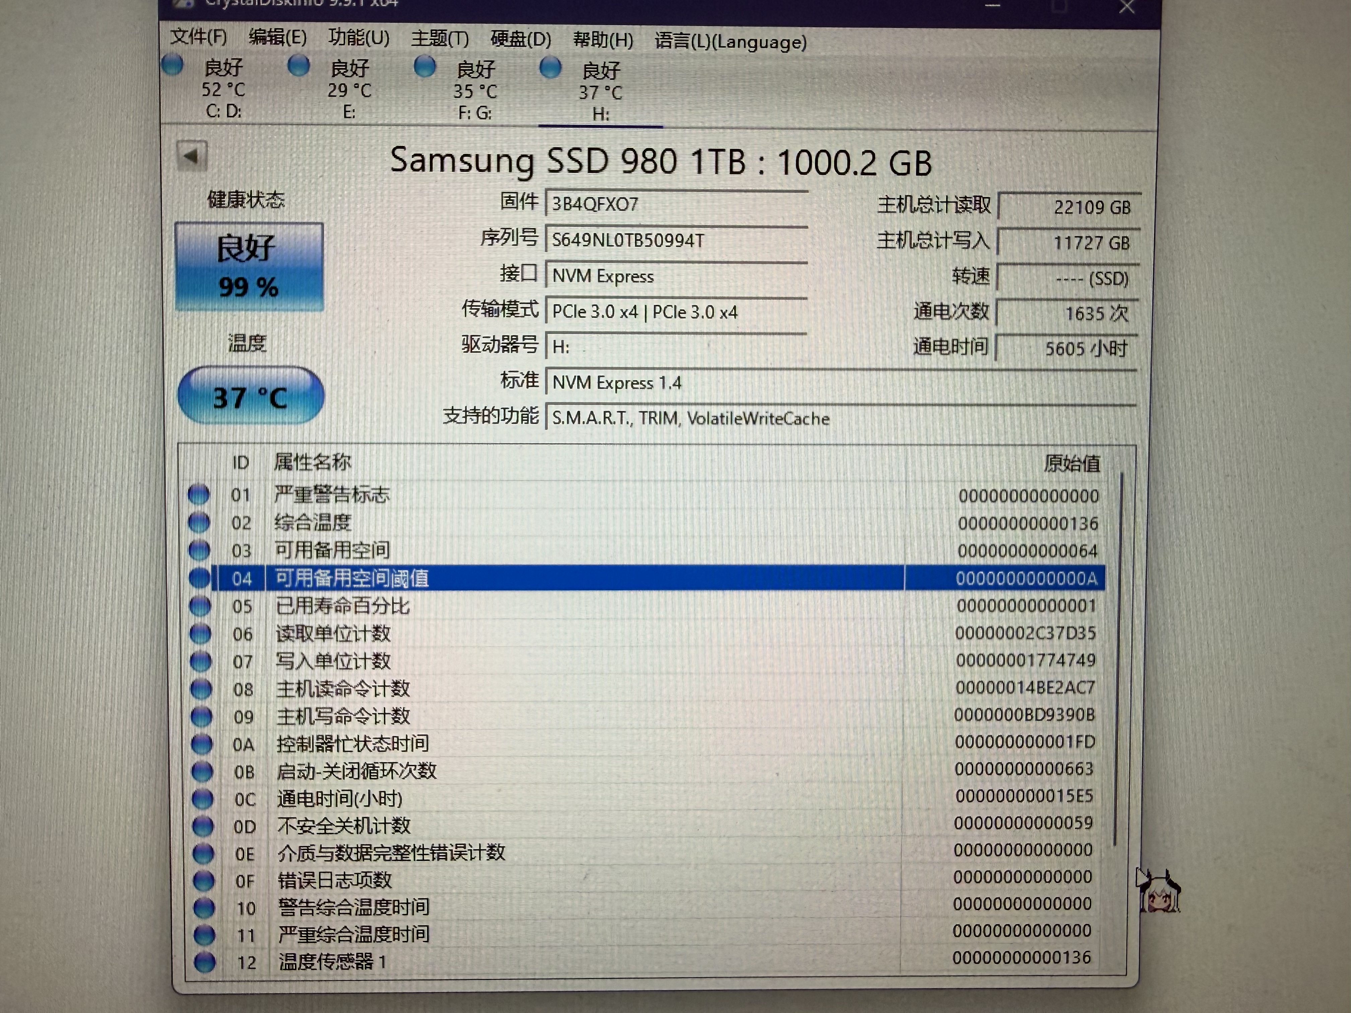Click the status orb for row 0A
1351x1013 pixels.
(202, 744)
